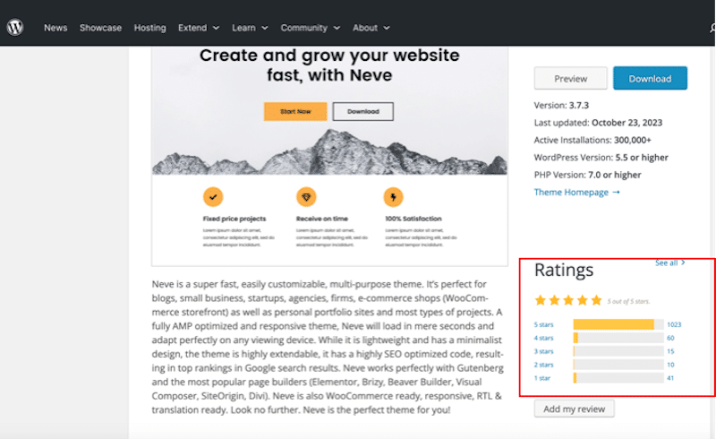Open the Community dropdown menu

310,28
